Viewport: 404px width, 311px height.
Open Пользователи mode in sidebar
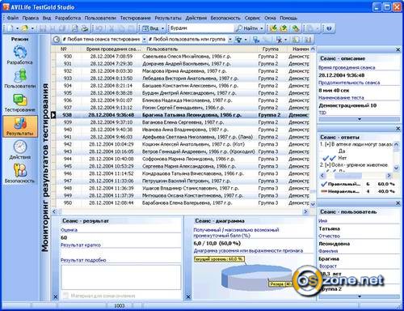click(19, 79)
